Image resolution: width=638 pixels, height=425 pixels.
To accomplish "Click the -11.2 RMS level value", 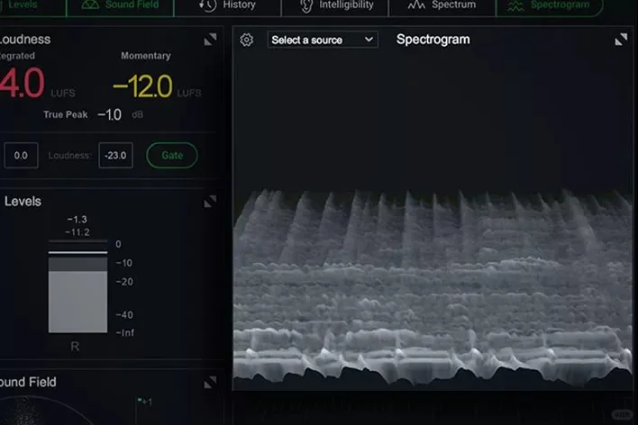I will pyautogui.click(x=77, y=232).
